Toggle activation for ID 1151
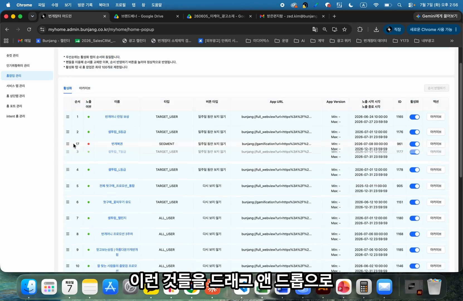 tap(415, 202)
